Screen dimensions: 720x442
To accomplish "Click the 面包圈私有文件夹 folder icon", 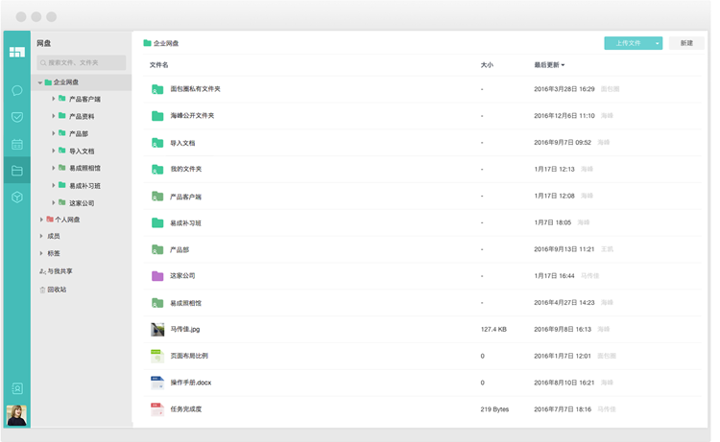I will point(157,89).
